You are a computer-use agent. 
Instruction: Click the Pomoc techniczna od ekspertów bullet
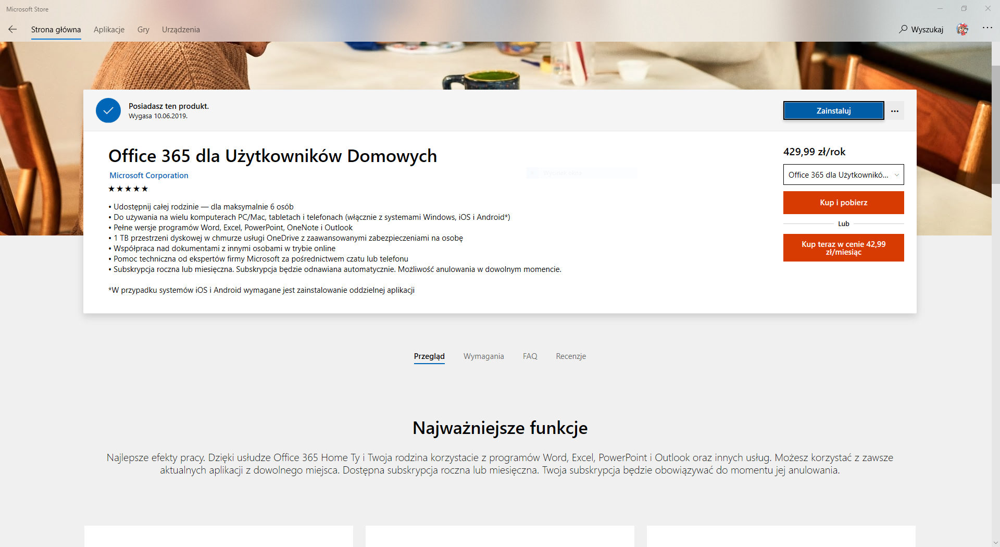(258, 259)
